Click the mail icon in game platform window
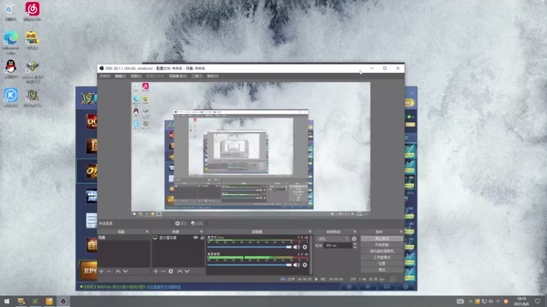This screenshot has width=547, height=307. [386, 287]
